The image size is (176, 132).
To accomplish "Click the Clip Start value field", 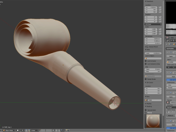I will pyautogui.click(x=153, y=69).
